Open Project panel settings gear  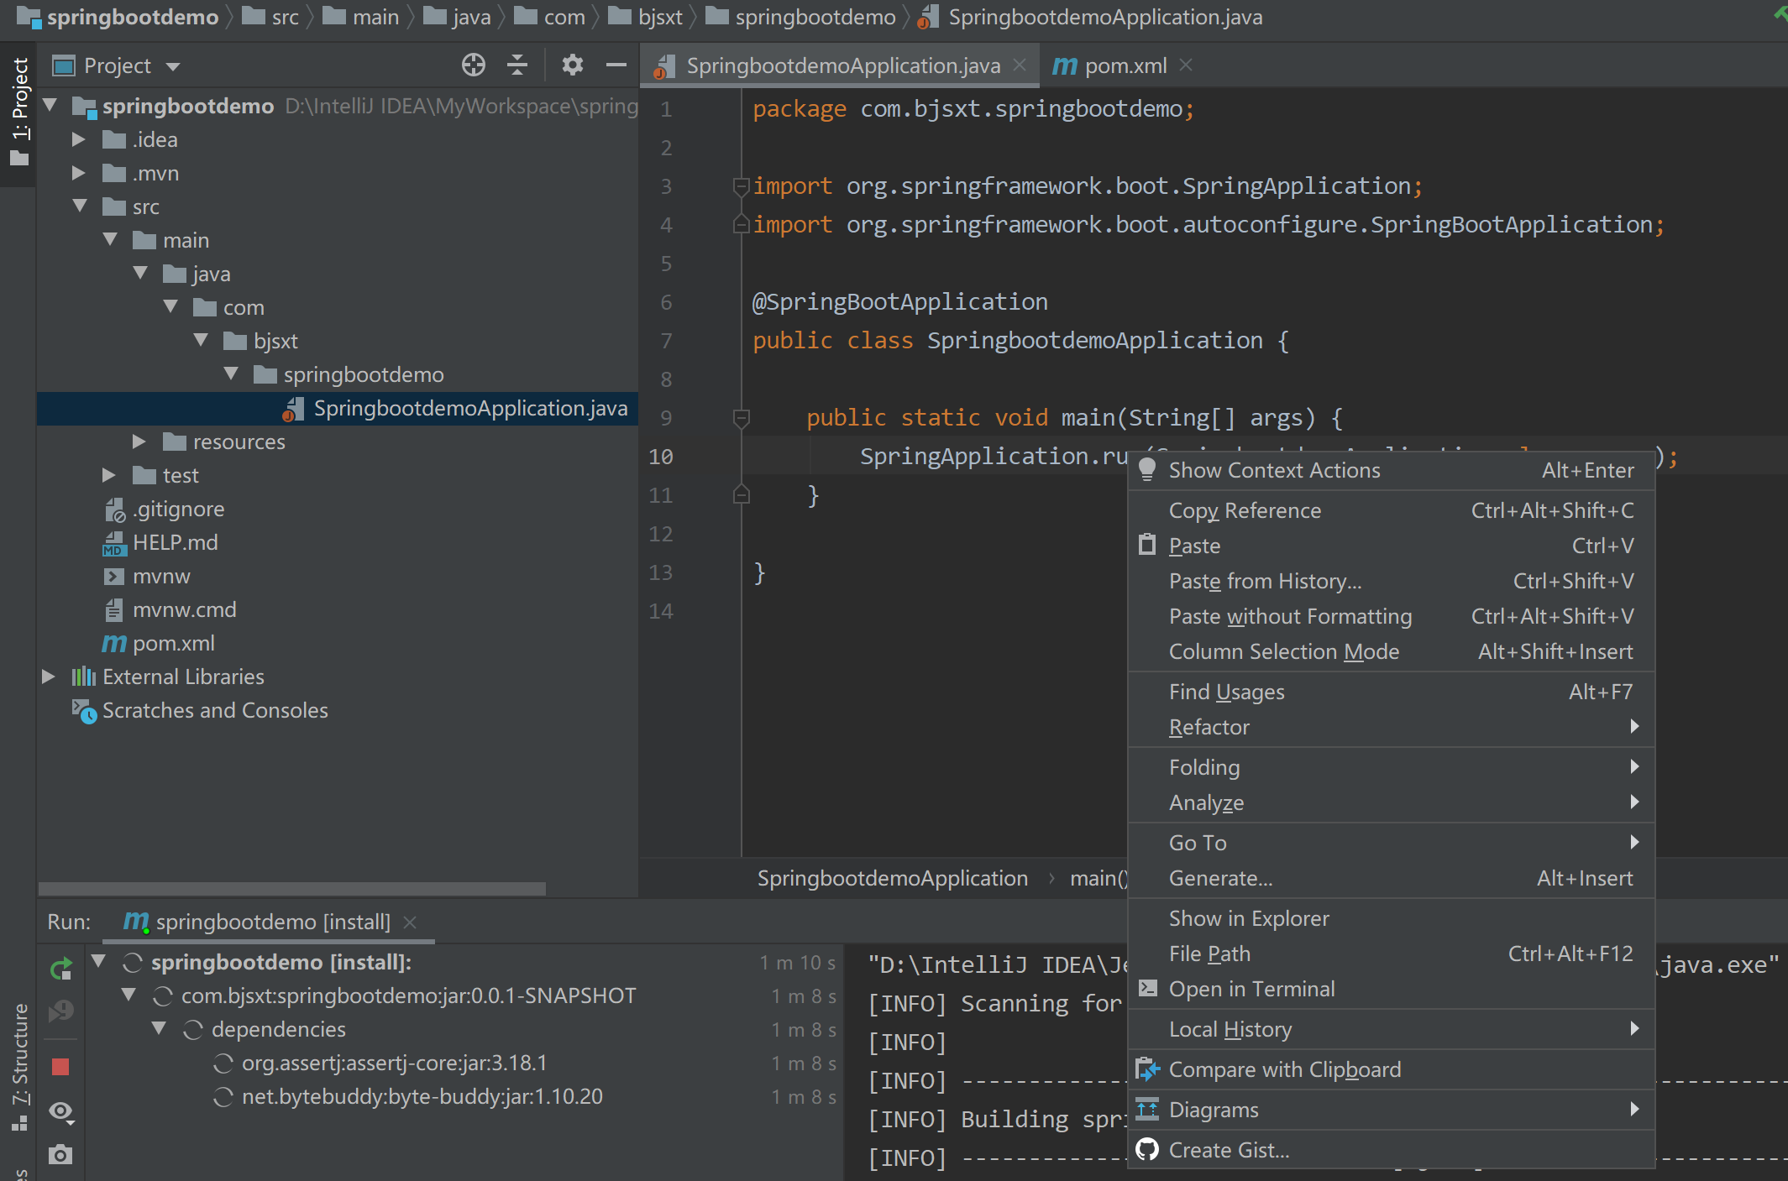572,65
